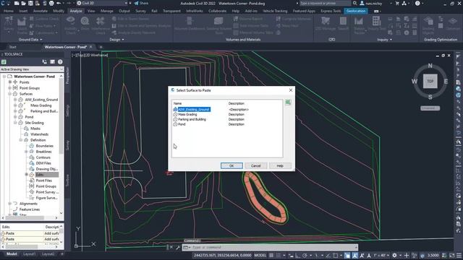Select Parking and Building in the surface list
The width and height of the screenshot is (463, 260).
tap(192, 119)
